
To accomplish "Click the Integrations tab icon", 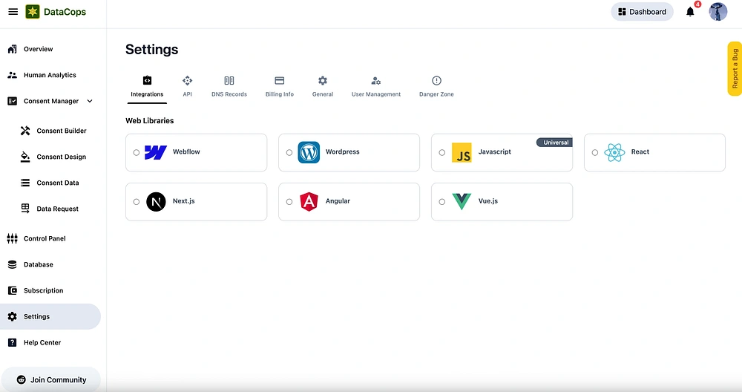I will (147, 80).
